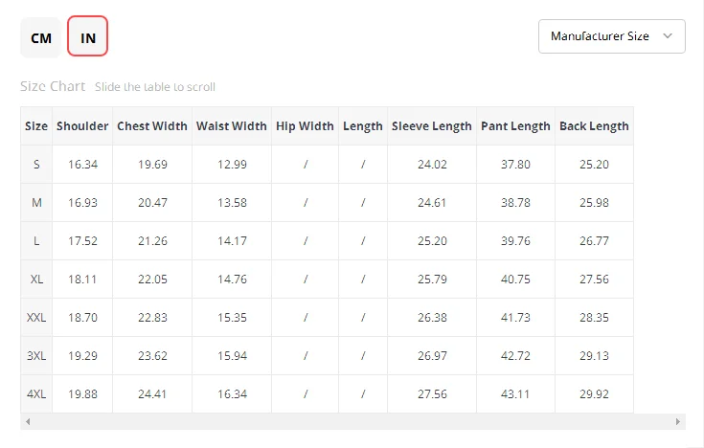Click the Manufacturer Size dropdown chevron

point(668,36)
